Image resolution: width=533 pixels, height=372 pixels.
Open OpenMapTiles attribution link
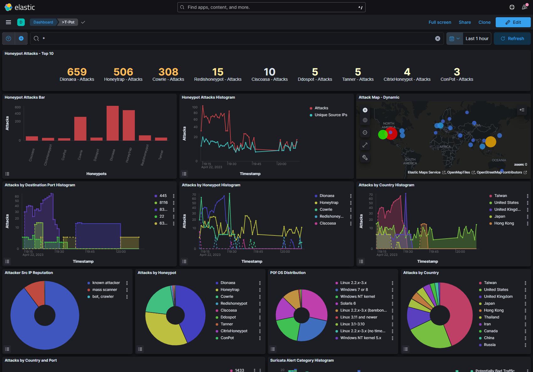click(x=461, y=173)
